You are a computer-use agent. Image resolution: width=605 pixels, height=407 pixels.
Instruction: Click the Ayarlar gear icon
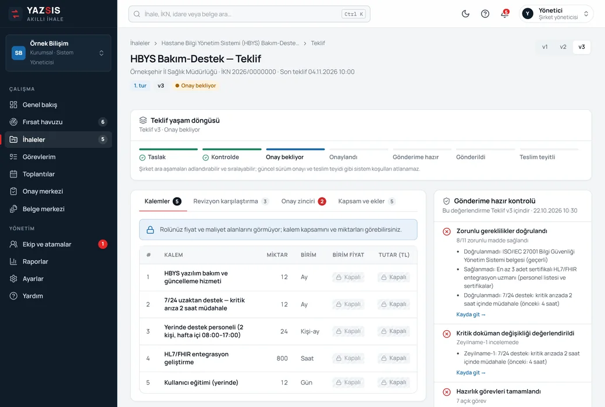pyautogui.click(x=13, y=279)
